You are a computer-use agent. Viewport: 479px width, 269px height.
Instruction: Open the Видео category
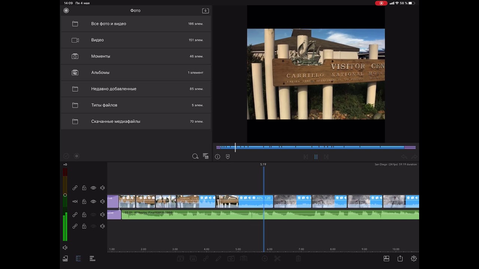(136, 40)
